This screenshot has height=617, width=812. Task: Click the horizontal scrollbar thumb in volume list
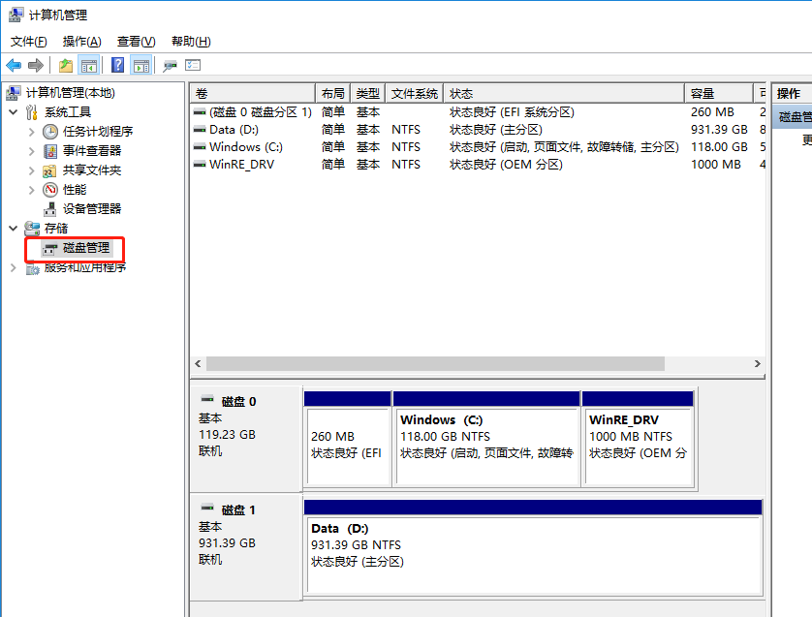[435, 364]
